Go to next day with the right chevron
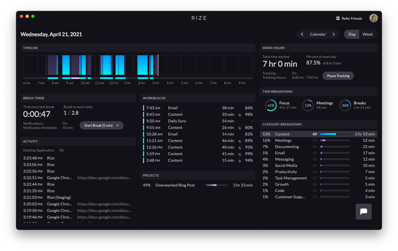Image resolution: width=398 pixels, height=251 pixels. tap(334, 34)
